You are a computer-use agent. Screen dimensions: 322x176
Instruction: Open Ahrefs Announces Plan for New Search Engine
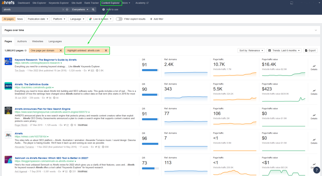(x=42, y=109)
